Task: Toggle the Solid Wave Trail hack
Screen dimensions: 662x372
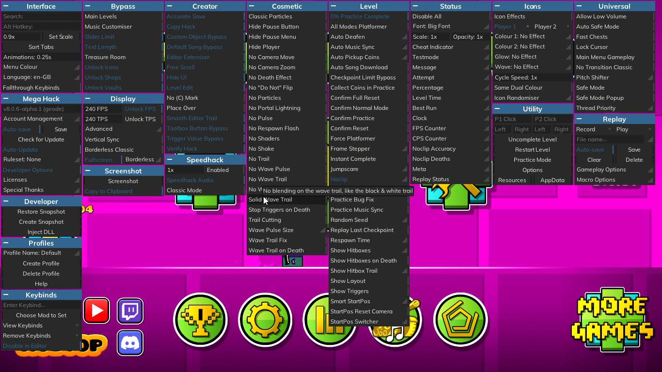Action: (x=270, y=200)
